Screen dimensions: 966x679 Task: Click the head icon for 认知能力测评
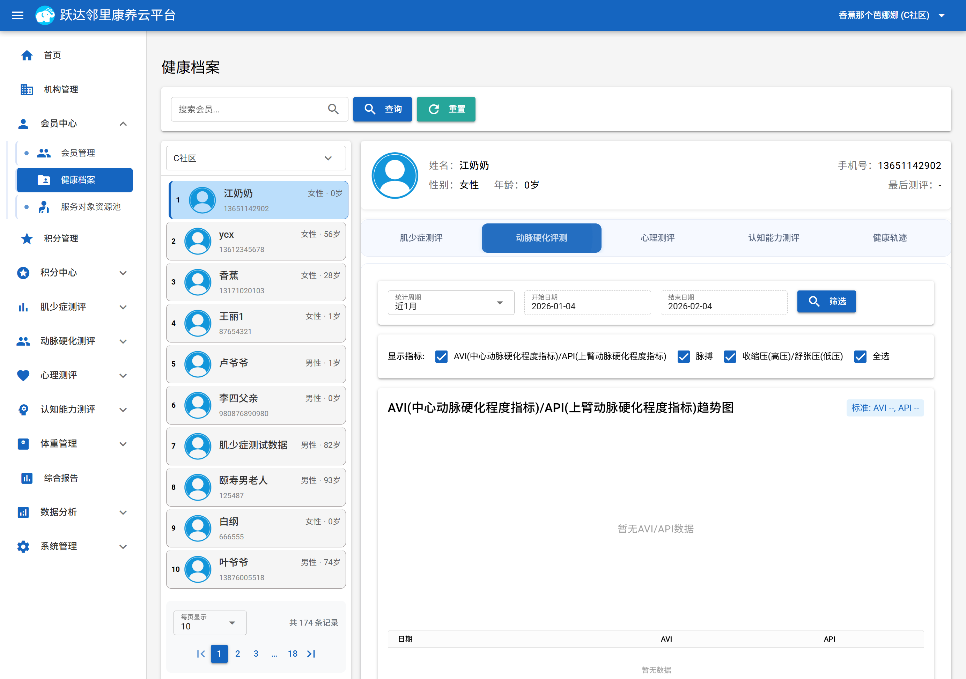[23, 410]
